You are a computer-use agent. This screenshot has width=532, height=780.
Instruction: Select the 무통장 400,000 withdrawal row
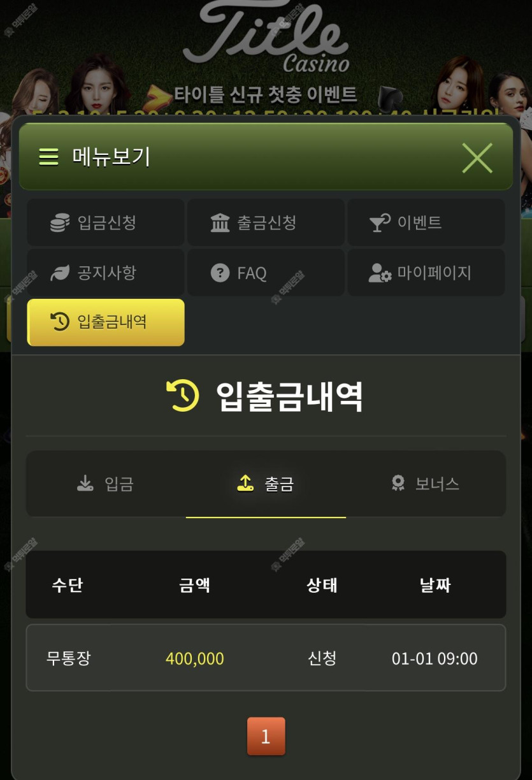click(266, 658)
